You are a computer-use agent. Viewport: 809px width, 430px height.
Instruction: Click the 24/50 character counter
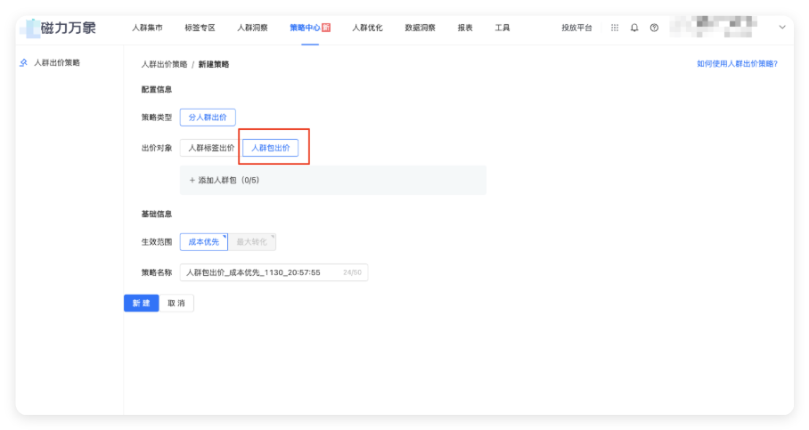pos(353,272)
